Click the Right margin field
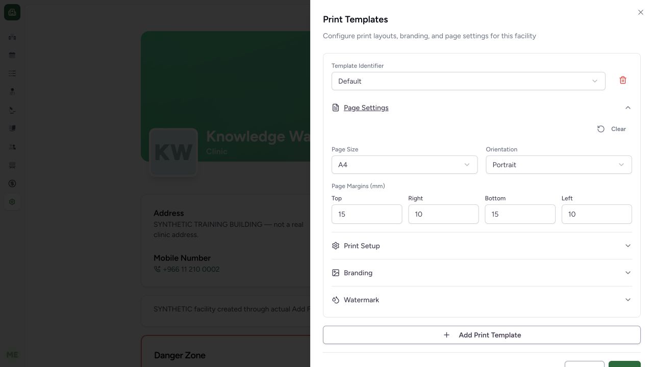The height and width of the screenshot is (367, 653). click(443, 214)
